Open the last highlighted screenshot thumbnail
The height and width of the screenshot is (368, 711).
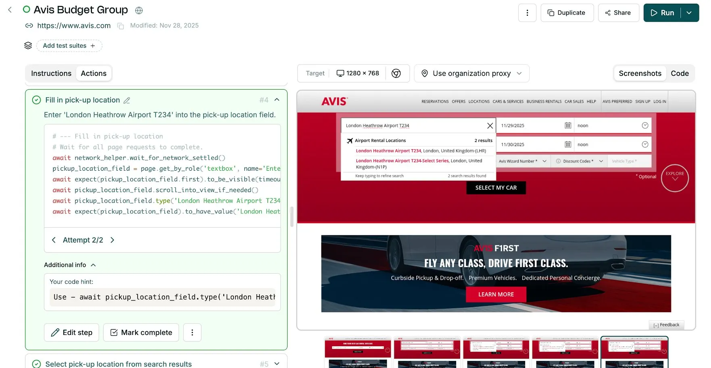click(x=634, y=352)
